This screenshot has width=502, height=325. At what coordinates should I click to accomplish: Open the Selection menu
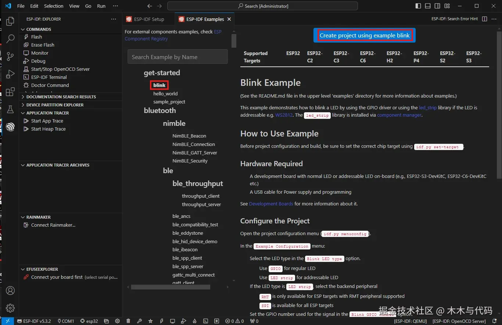pos(54,6)
